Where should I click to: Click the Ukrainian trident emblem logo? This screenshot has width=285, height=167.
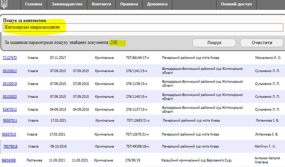[4, 4]
